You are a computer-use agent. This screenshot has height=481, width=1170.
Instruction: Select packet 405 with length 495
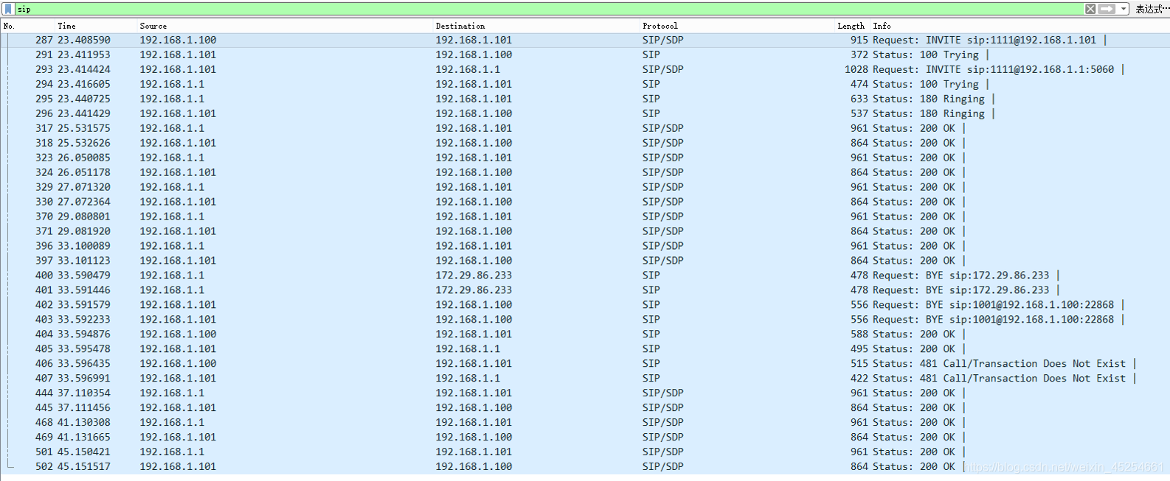[x=585, y=349]
